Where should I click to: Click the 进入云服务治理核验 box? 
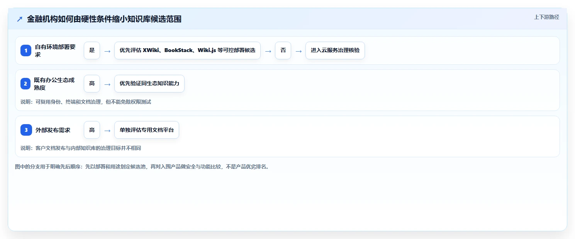click(x=335, y=50)
